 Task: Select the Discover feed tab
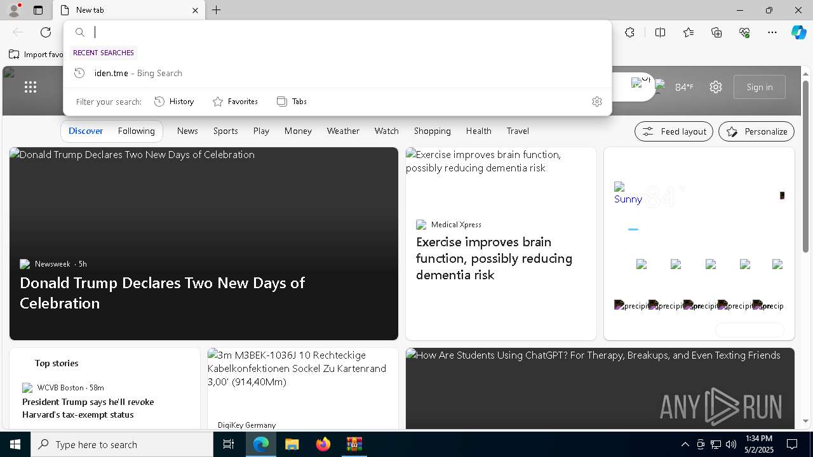[x=86, y=131]
